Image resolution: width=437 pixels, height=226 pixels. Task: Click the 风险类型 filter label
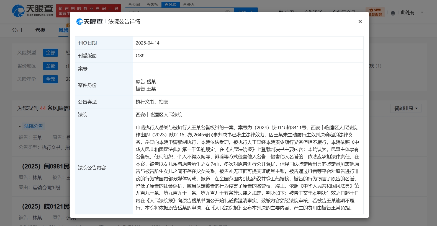[27, 53]
